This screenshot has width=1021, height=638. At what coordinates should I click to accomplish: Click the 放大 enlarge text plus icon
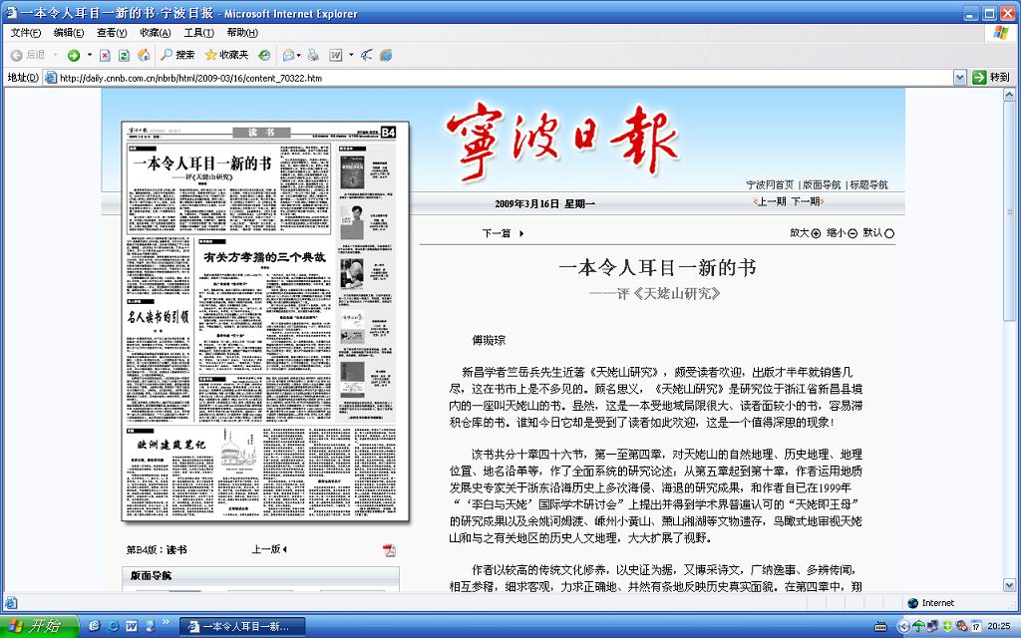pyautogui.click(x=816, y=233)
